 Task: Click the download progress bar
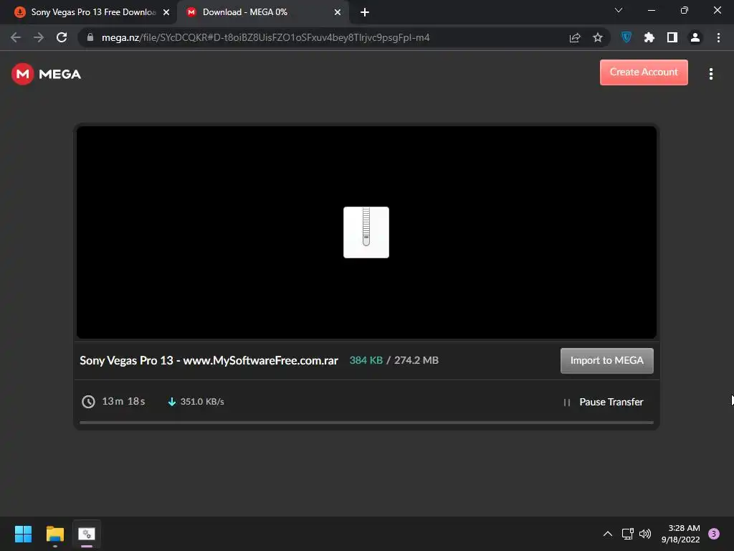[x=366, y=422]
